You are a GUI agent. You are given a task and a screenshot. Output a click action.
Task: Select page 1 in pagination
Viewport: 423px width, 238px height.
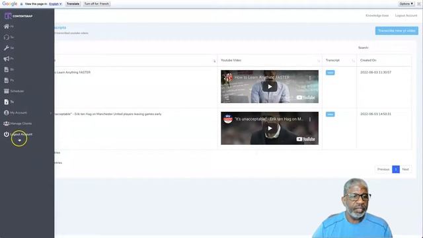pos(396,169)
